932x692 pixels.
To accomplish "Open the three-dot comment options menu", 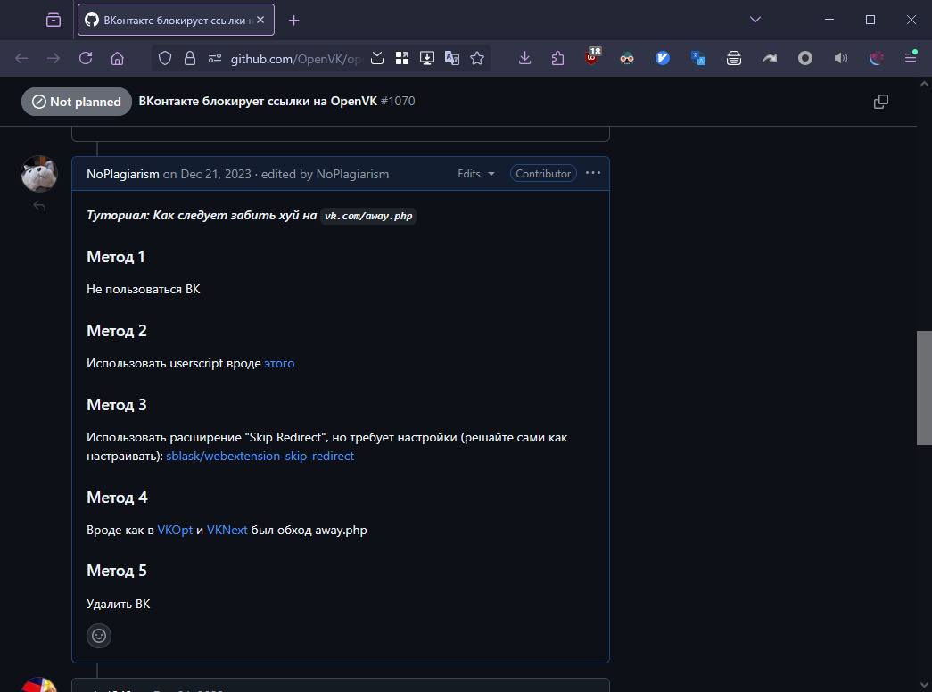I will pos(593,173).
